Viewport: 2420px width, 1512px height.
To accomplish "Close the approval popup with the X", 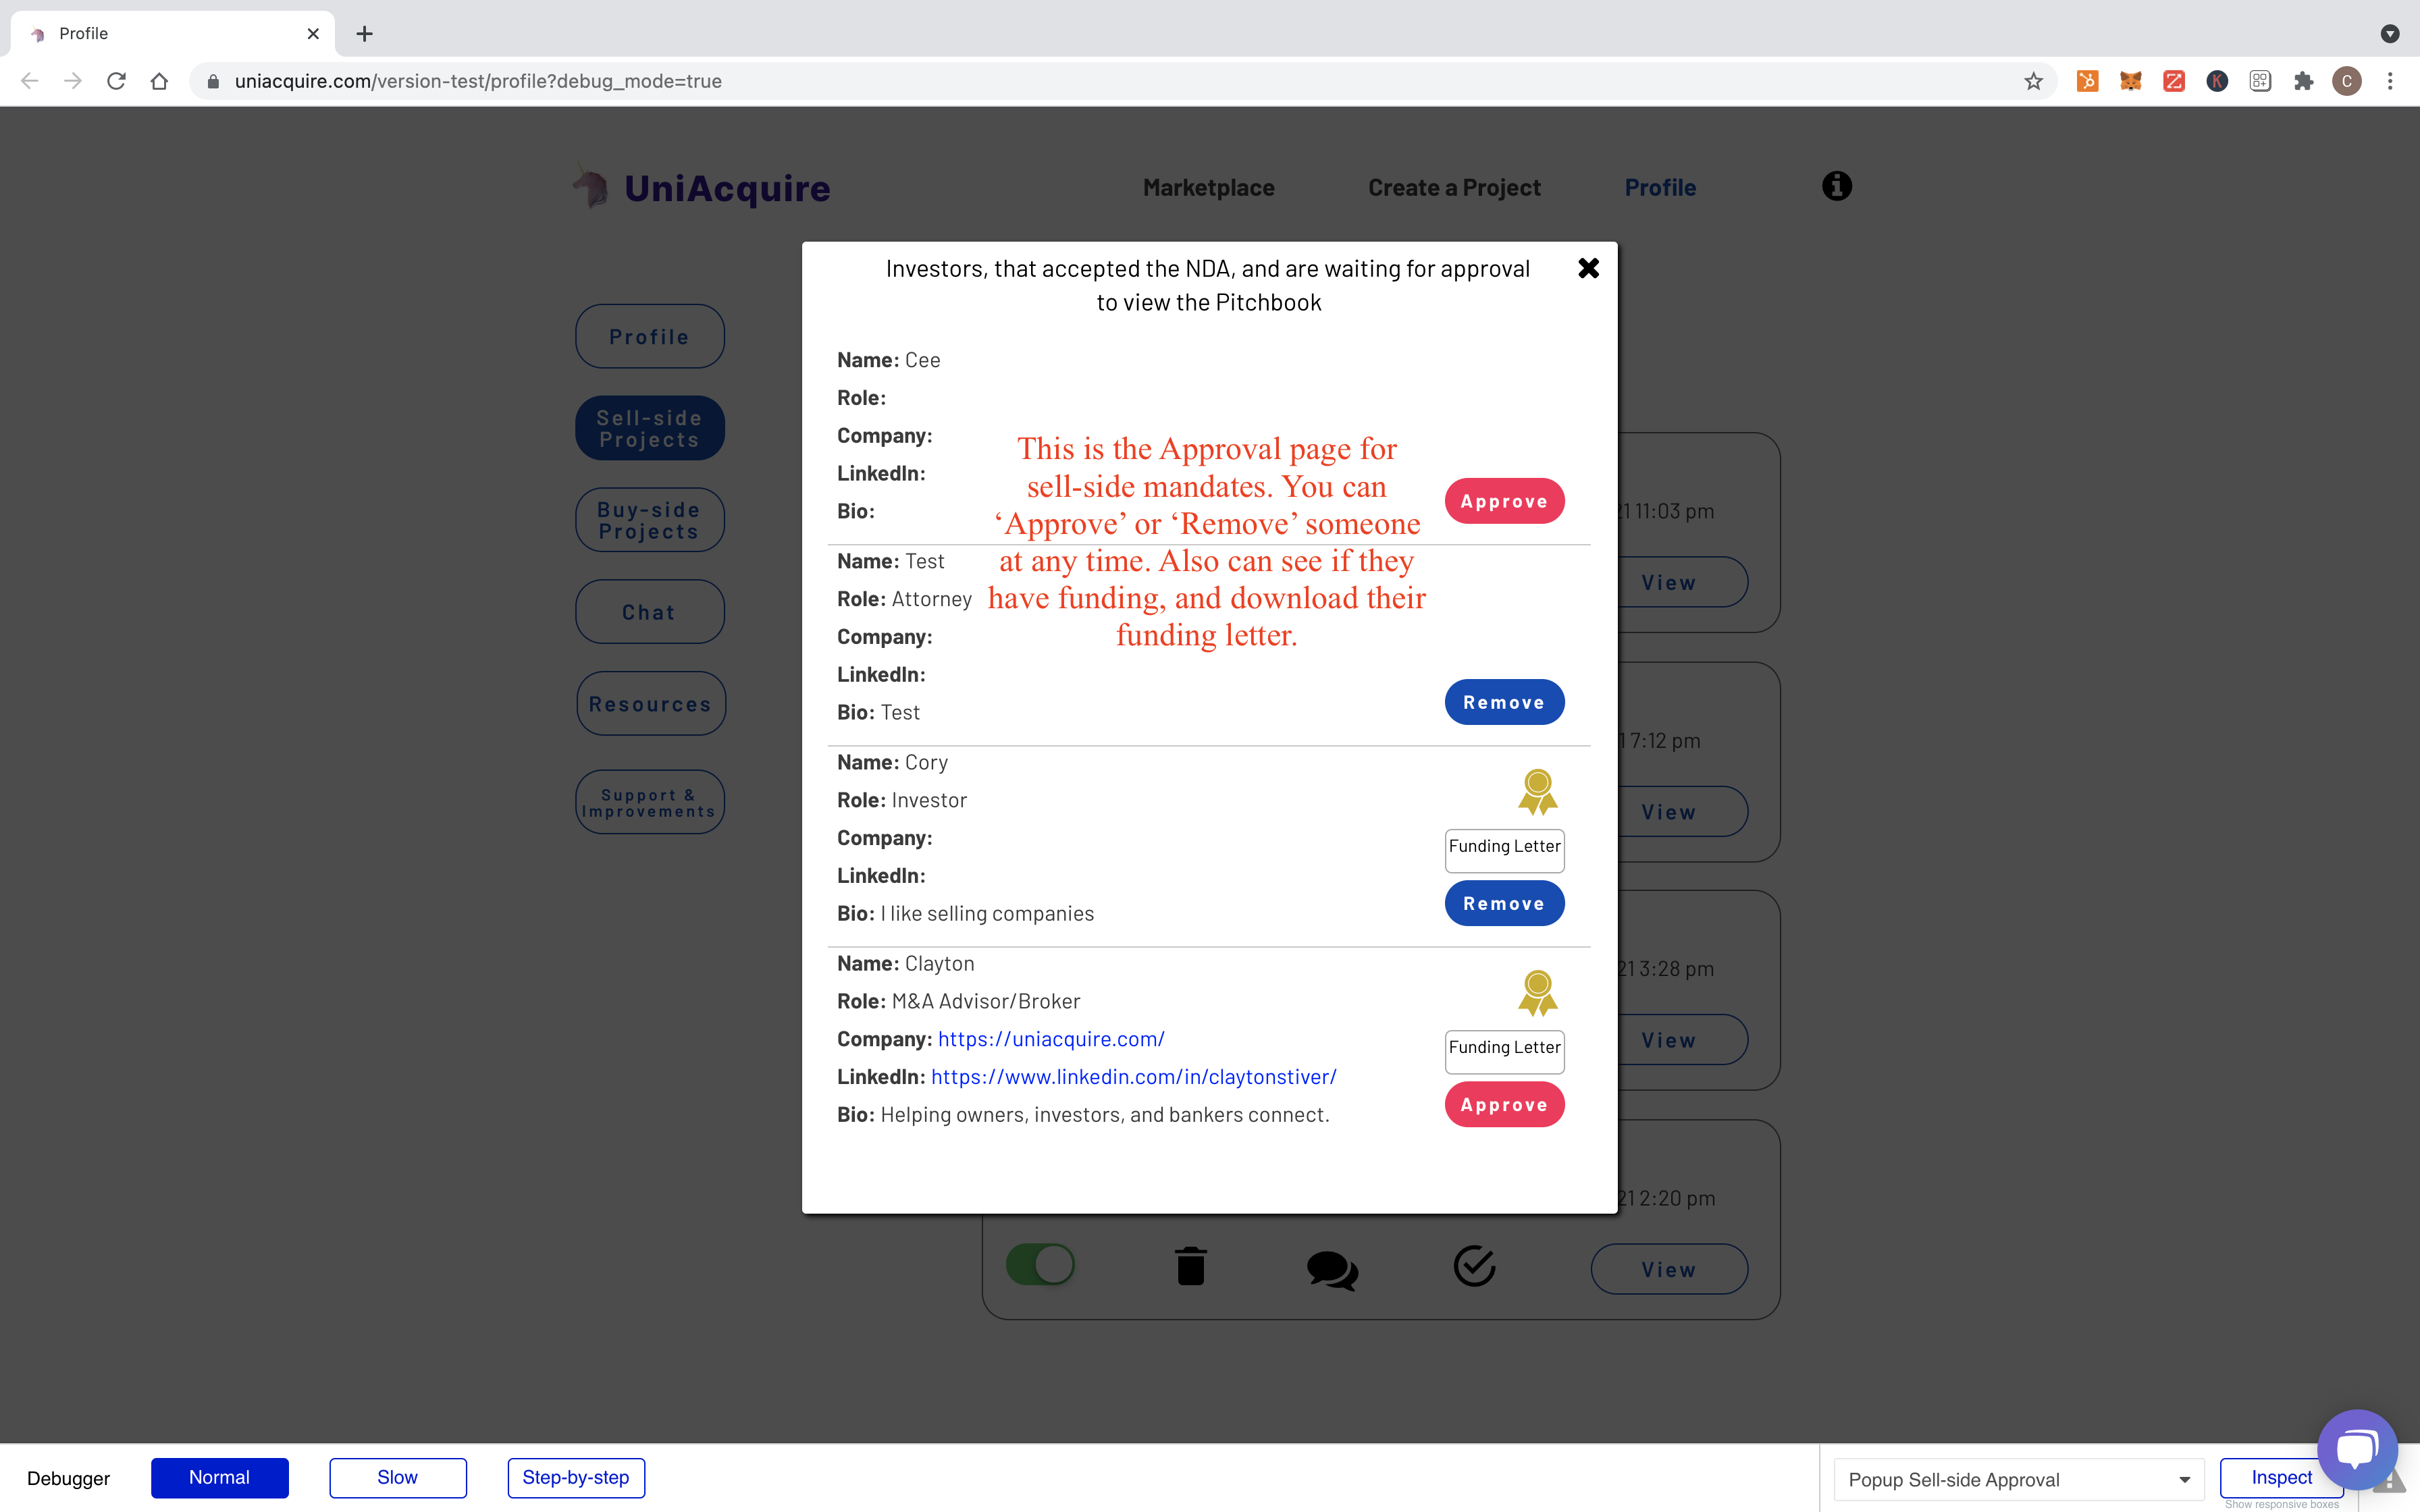I will pos(1588,268).
